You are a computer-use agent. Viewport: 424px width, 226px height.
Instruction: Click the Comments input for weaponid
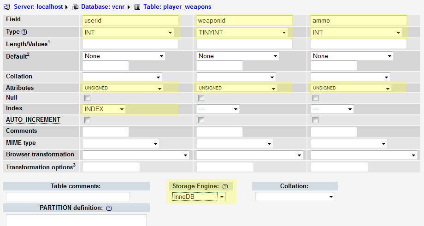[x=219, y=132]
